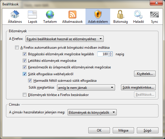Image resolution: width=165 pixels, height=139 pixels.
Task: Expand the A Firefox history mode dropdown
Action: 64,39
